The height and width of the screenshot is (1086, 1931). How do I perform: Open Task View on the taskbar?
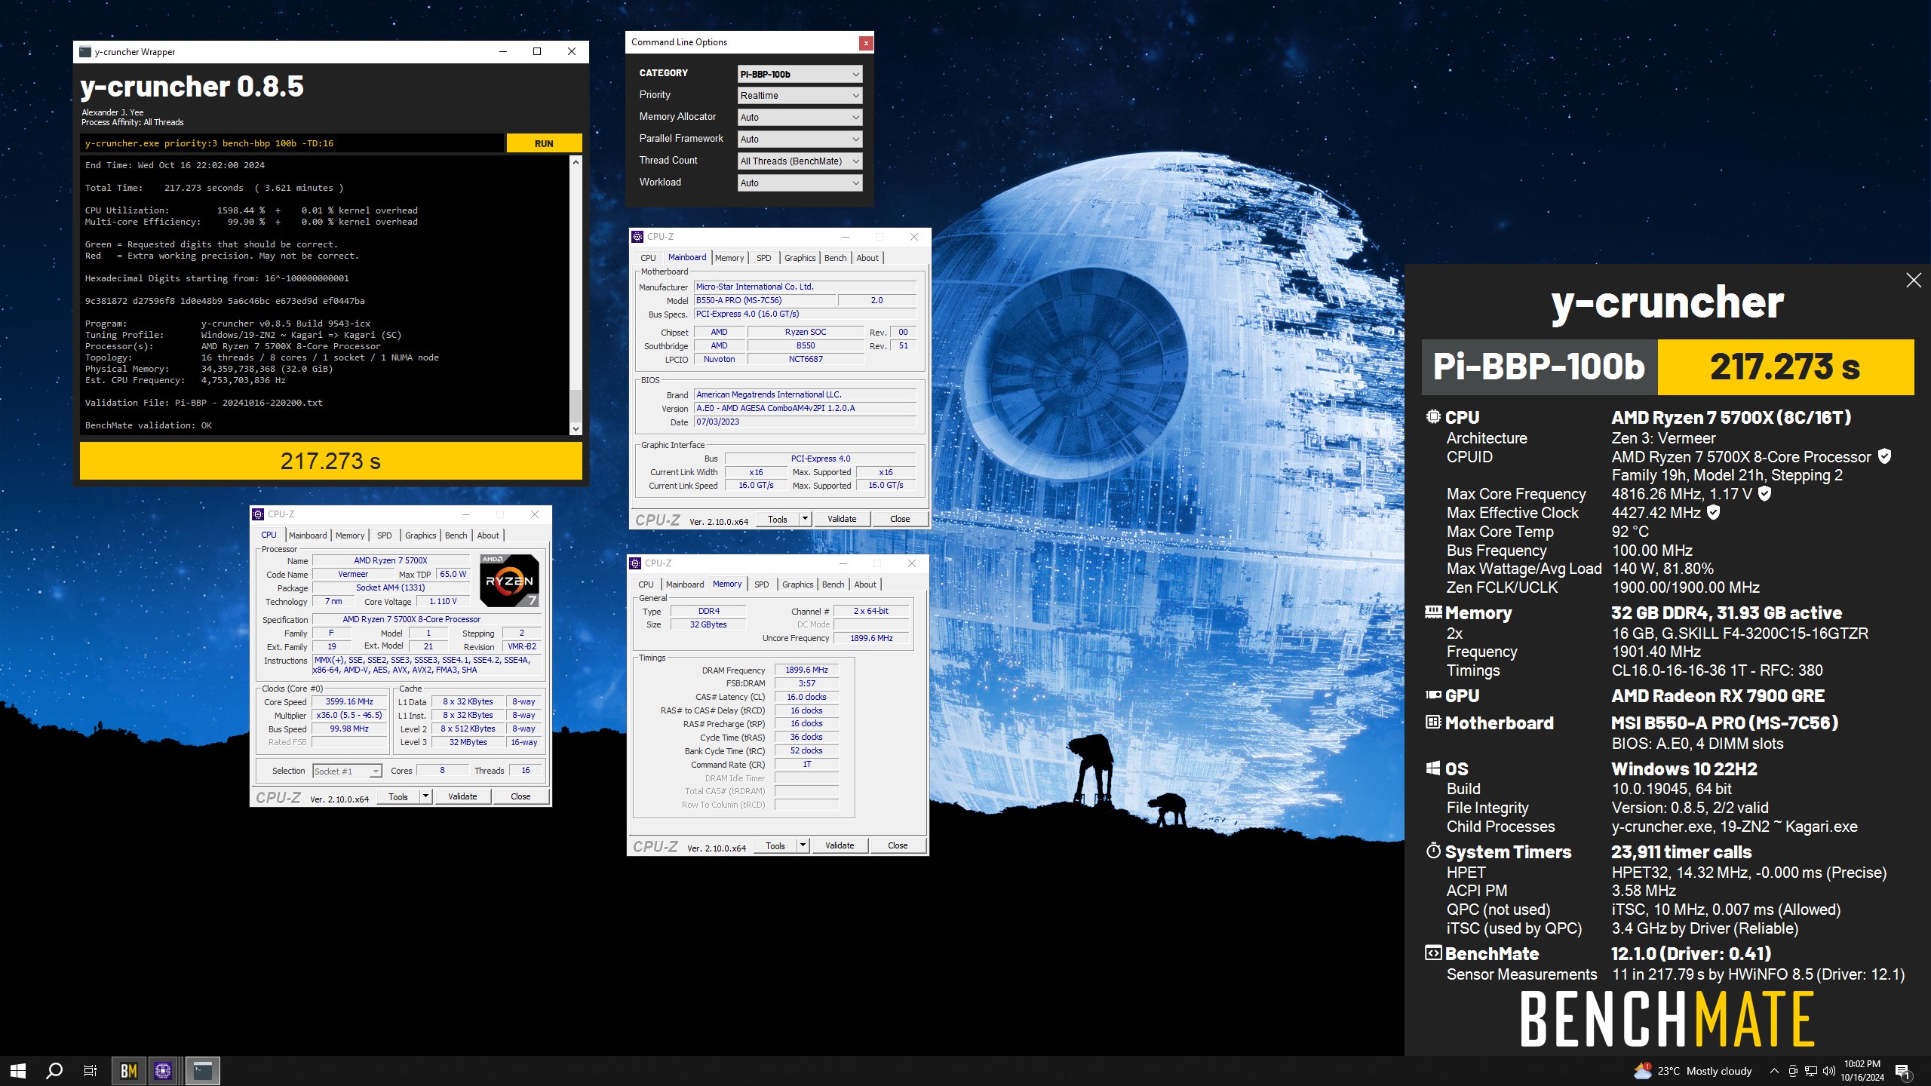point(91,1071)
